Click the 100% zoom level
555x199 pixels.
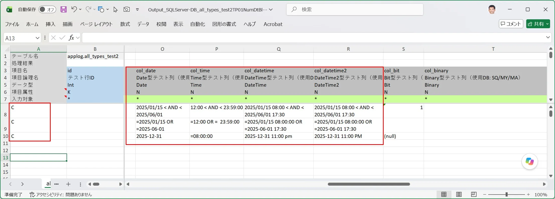(541, 194)
